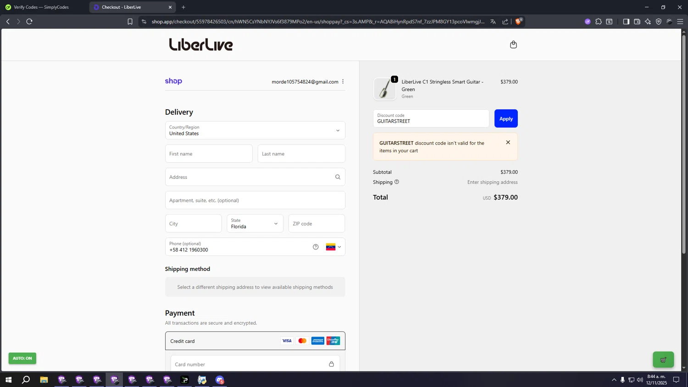Dismiss the GUITARSTREET invalid code message

508,142
